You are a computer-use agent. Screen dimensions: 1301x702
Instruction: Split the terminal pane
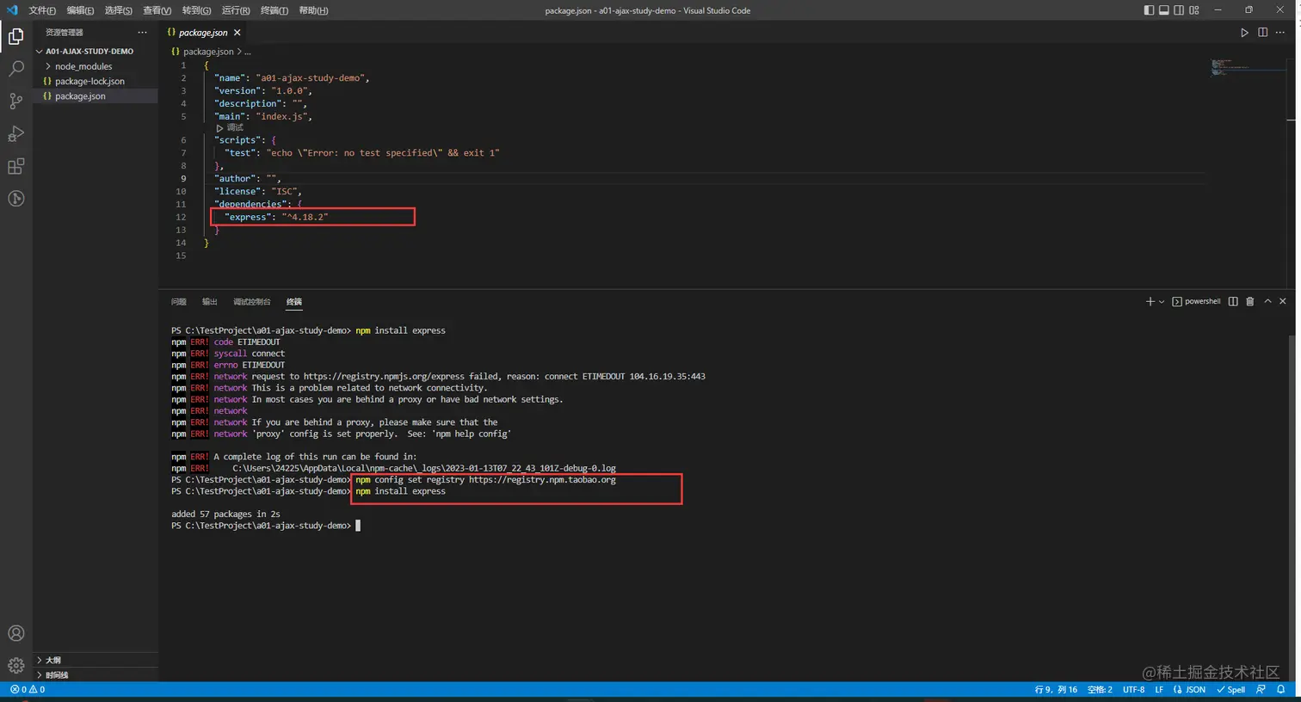coord(1233,301)
